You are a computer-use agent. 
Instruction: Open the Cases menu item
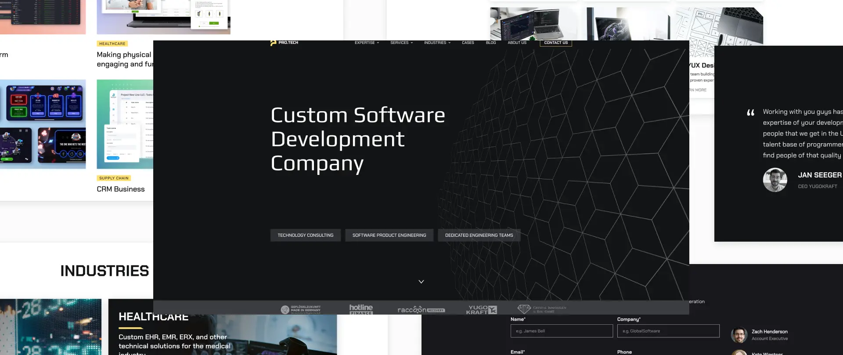[x=468, y=43]
